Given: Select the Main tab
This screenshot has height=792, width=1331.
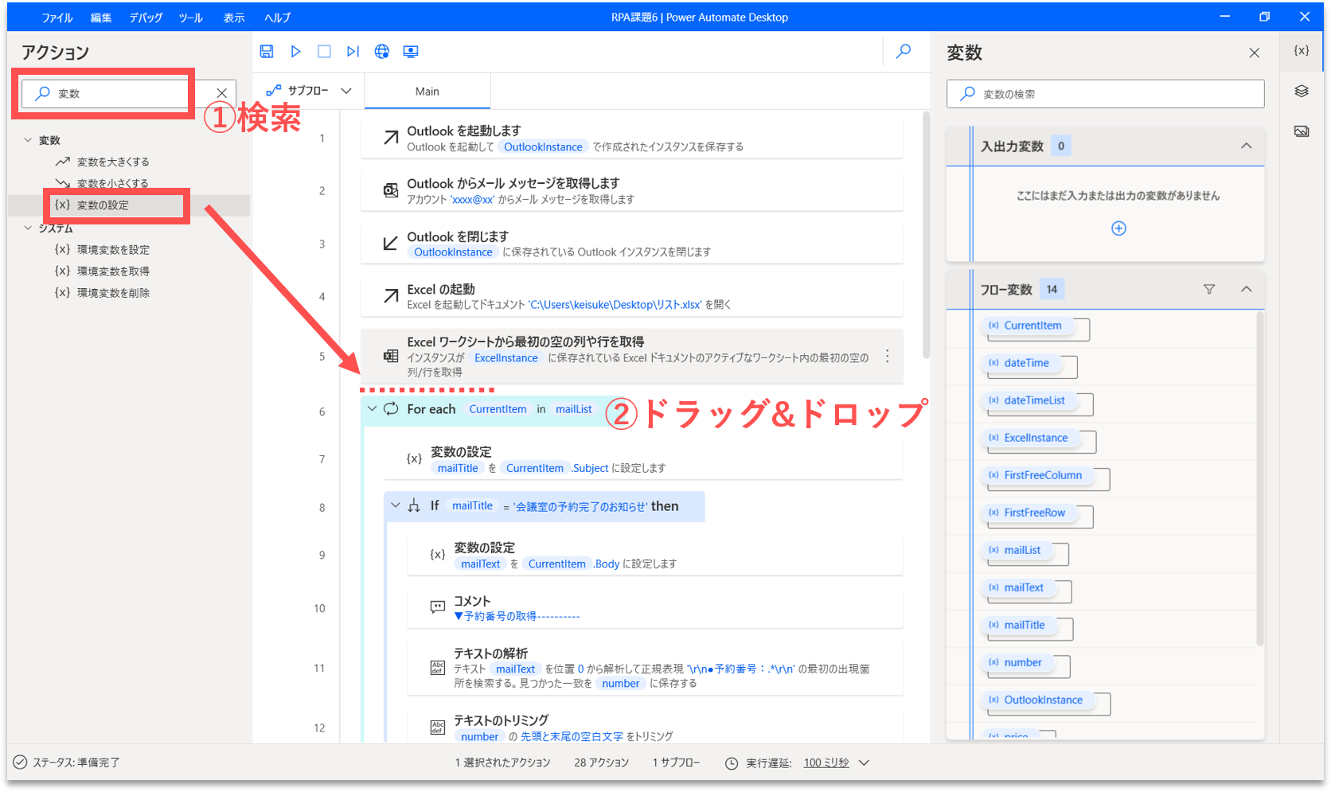Looking at the screenshot, I should (x=427, y=92).
